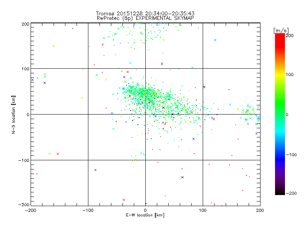The image size is (306, 229).
Task: Click colorbar tick label "0"
Action: 287,114
